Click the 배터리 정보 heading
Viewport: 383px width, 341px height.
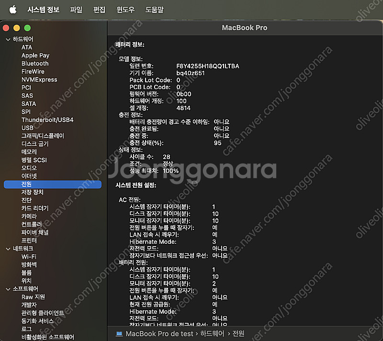(130, 45)
